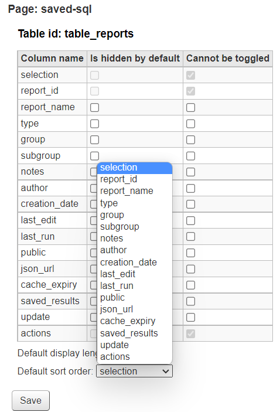Choose saved_results from the dropdown options

[135, 333]
